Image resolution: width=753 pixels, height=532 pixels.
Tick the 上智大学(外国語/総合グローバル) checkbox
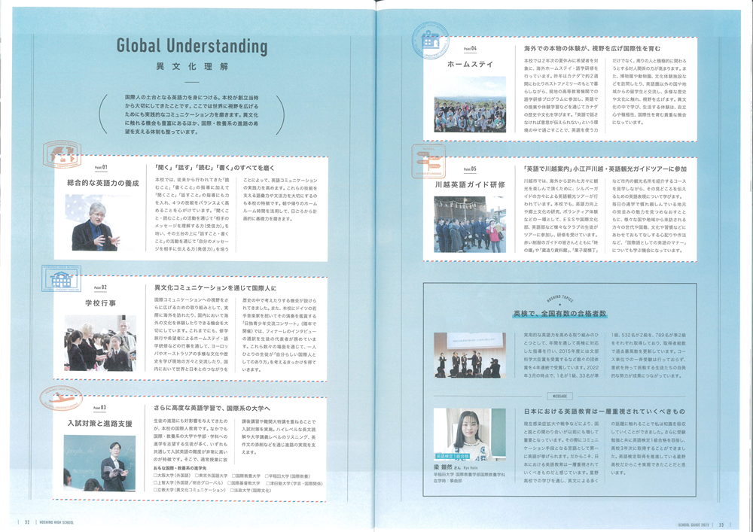click(x=155, y=483)
